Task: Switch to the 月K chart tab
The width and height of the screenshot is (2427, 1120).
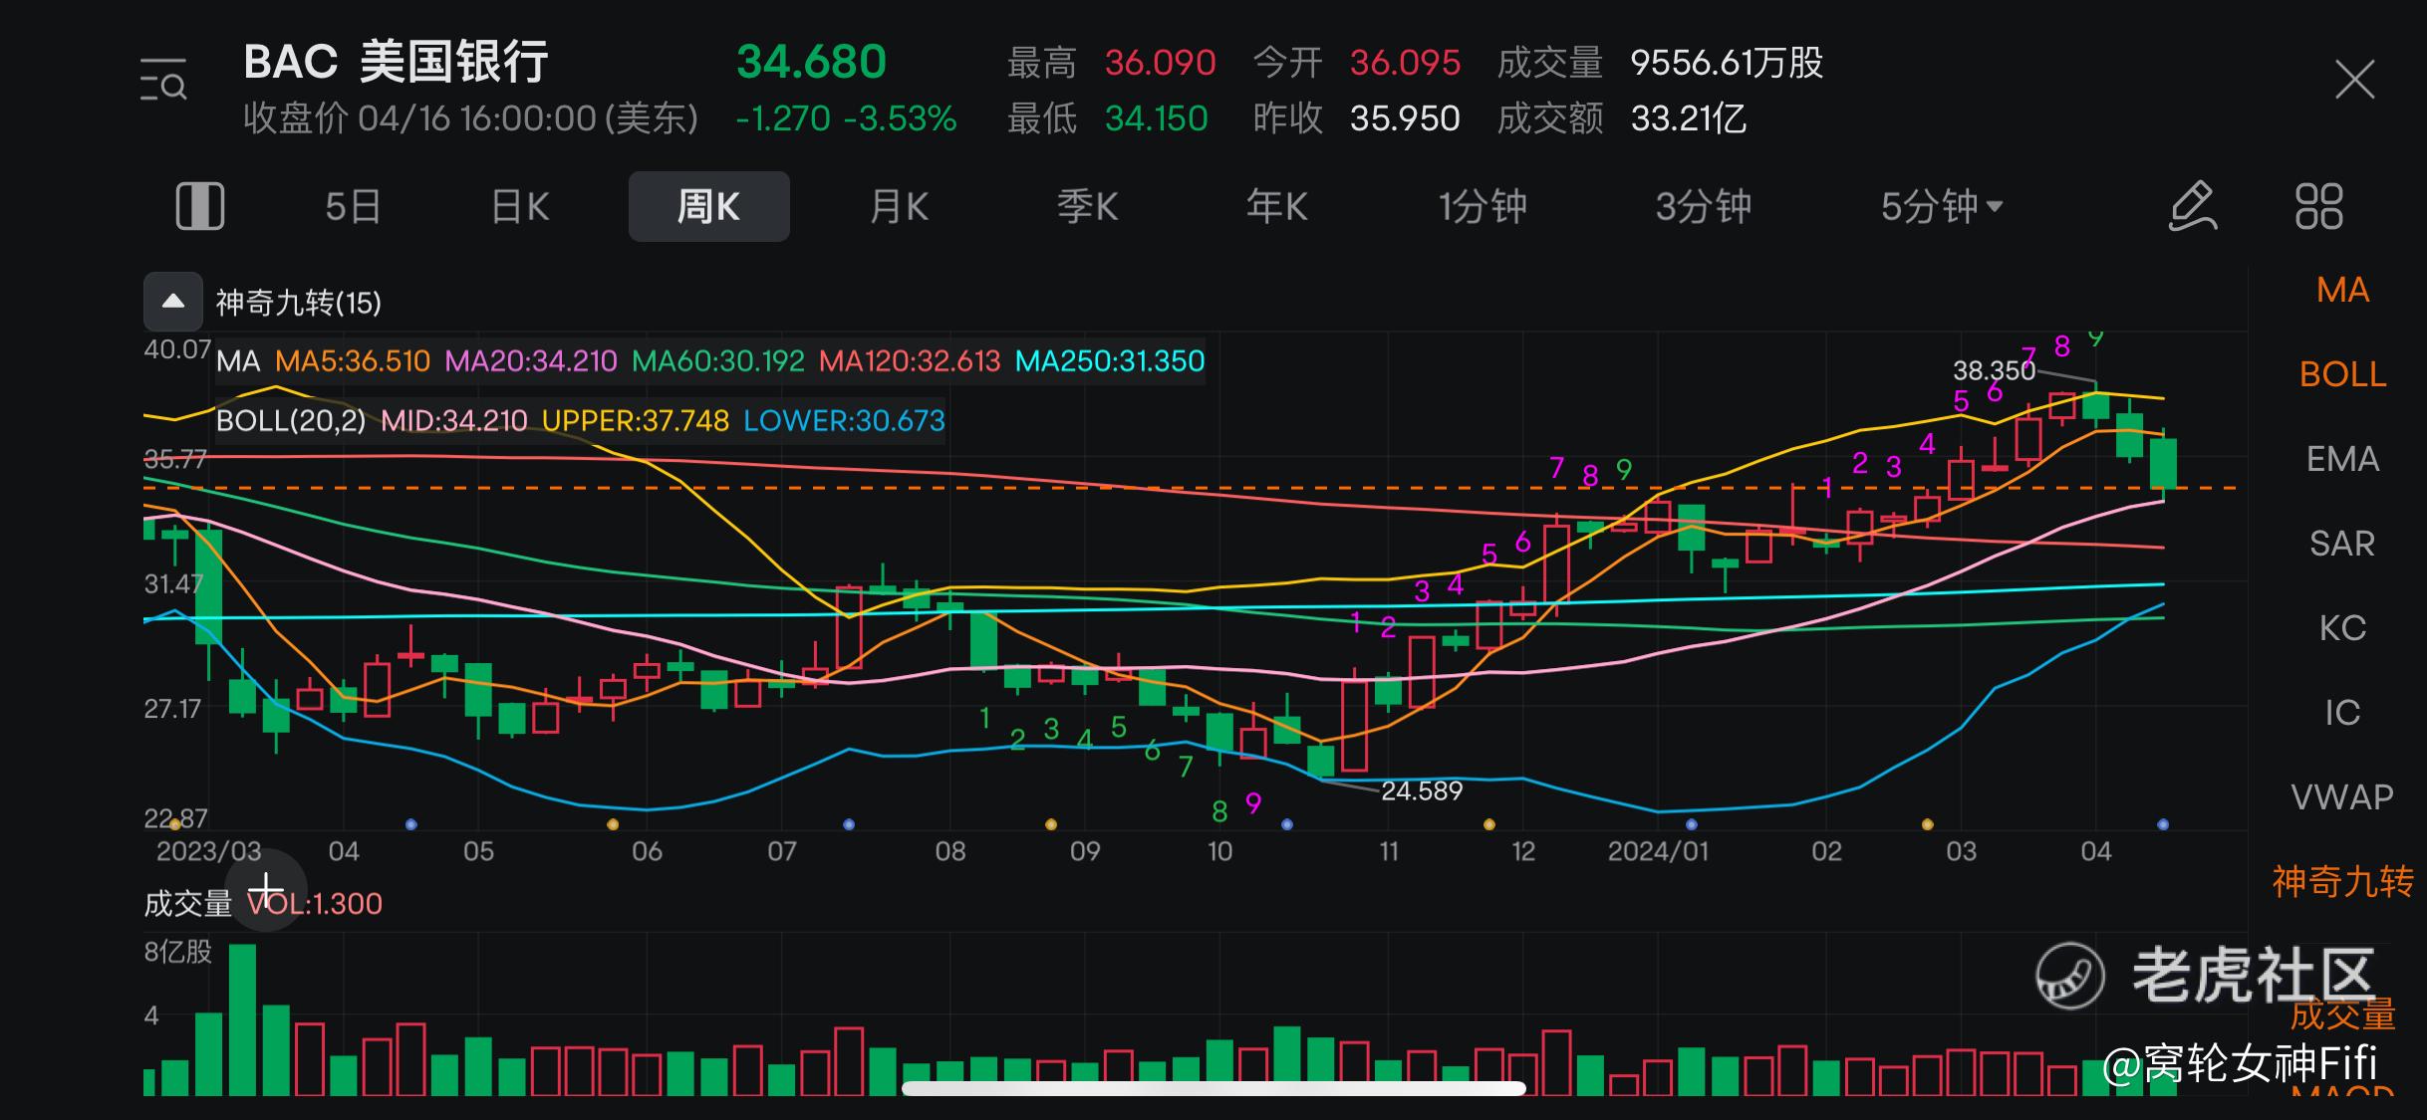Action: [899, 207]
